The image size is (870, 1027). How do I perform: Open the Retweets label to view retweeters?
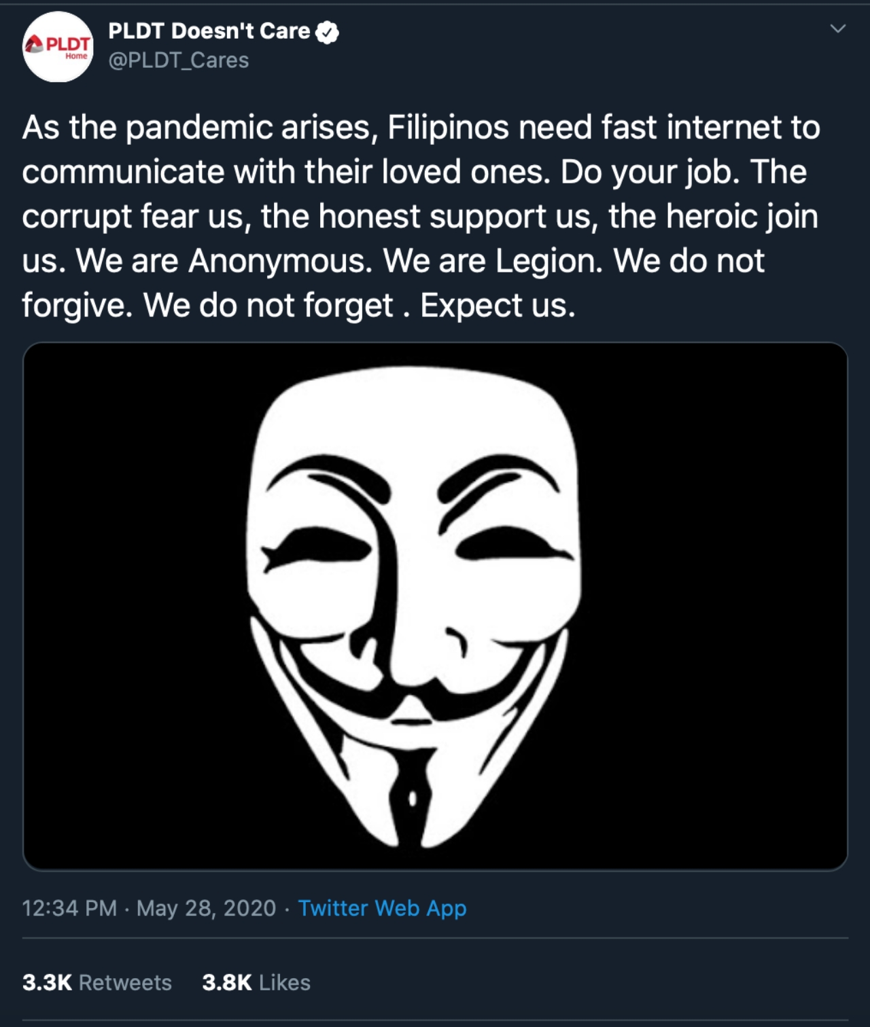(125, 982)
